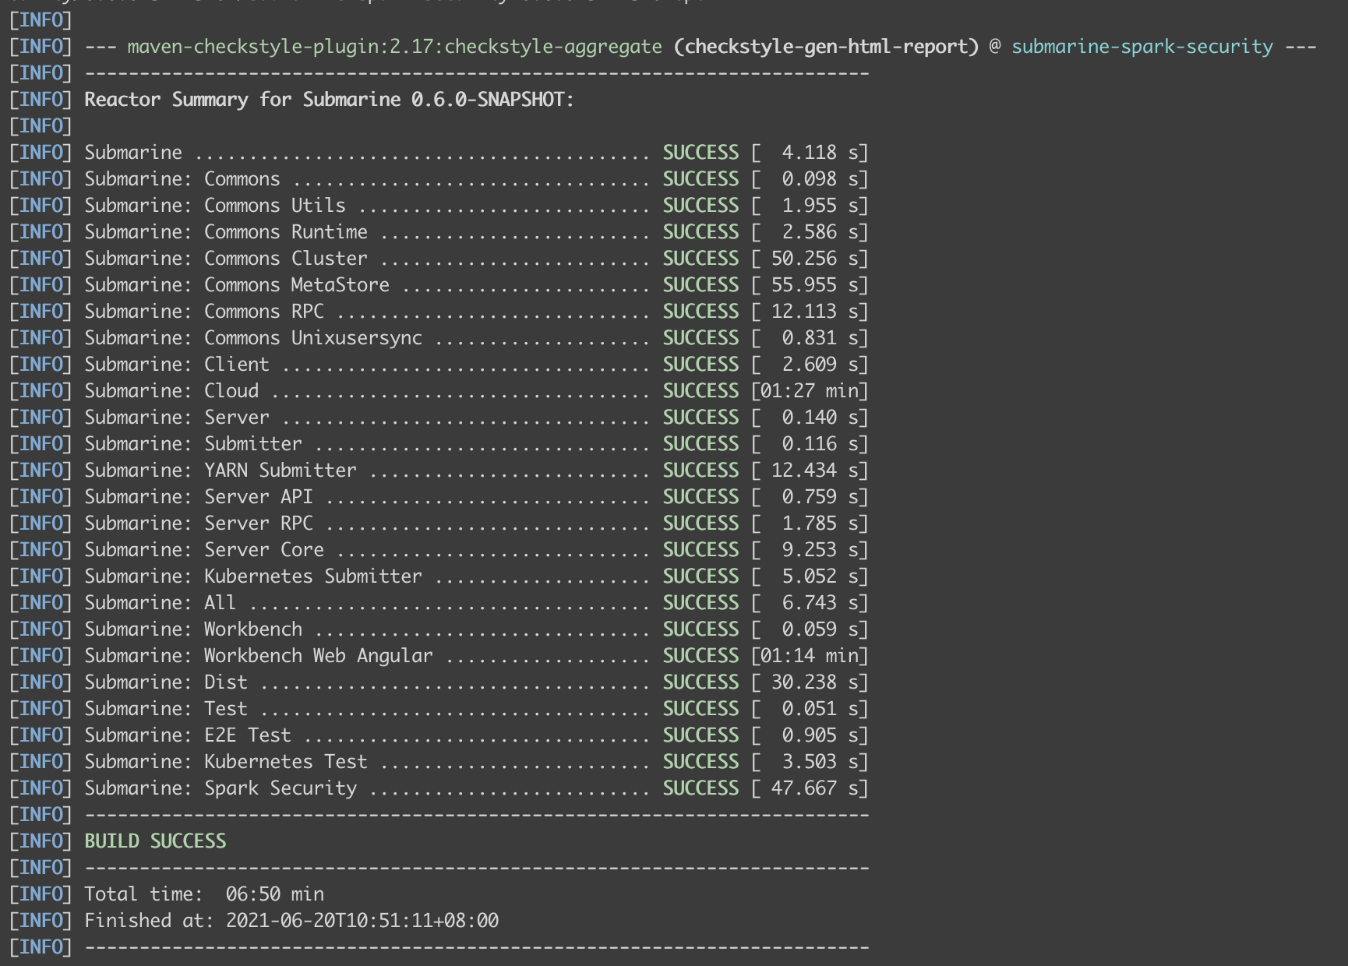Click the 'Submarine: Commons Cluster' row label
This screenshot has height=966, width=1348.
coord(226,259)
